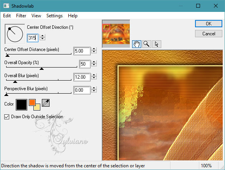
Task: Toggle Draw Only Outside Selection checkbox
Action: 7,117
